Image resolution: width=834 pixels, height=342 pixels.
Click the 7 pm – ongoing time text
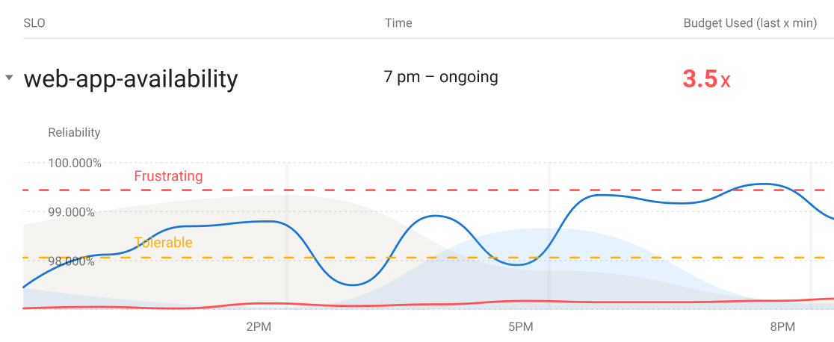tap(441, 77)
